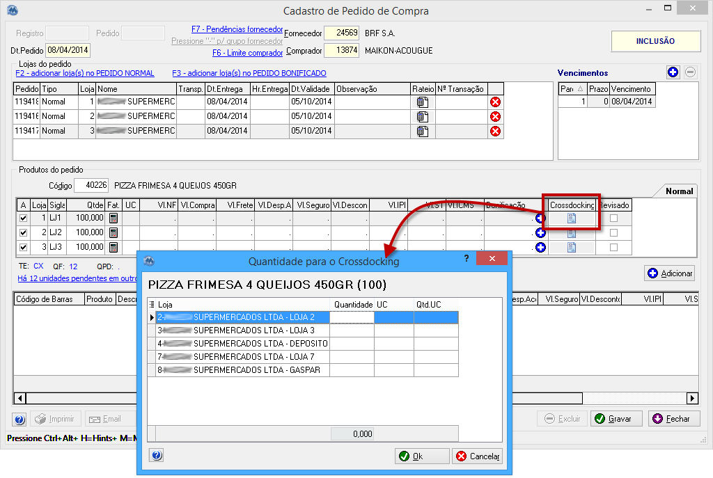
Task: Open Crossdocking document icon for LJ1
Action: (572, 218)
